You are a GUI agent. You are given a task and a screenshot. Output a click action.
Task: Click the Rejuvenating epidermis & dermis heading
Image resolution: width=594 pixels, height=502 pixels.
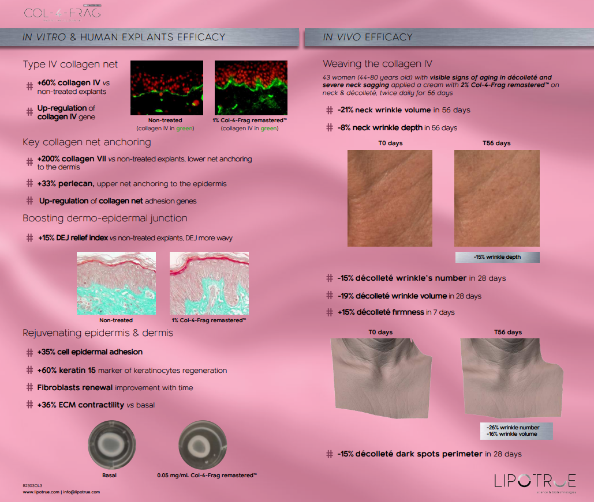coord(98,333)
